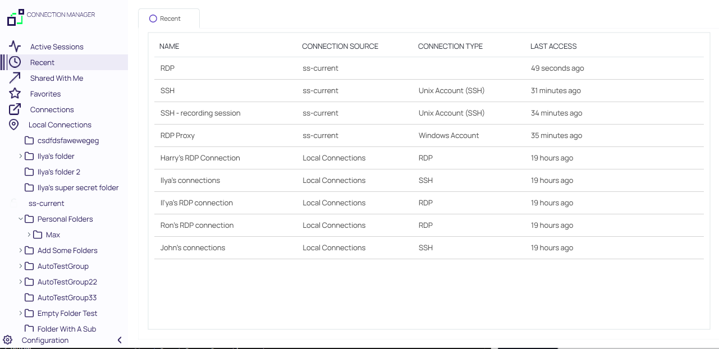This screenshot has height=349, width=719.
Task: Open Harry's RDP Connection entry
Action: tap(200, 158)
